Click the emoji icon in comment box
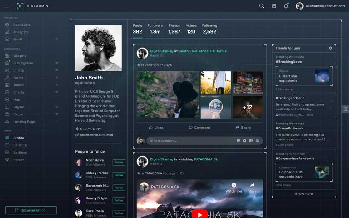The width and height of the screenshot is (349, 218). pos(238,141)
